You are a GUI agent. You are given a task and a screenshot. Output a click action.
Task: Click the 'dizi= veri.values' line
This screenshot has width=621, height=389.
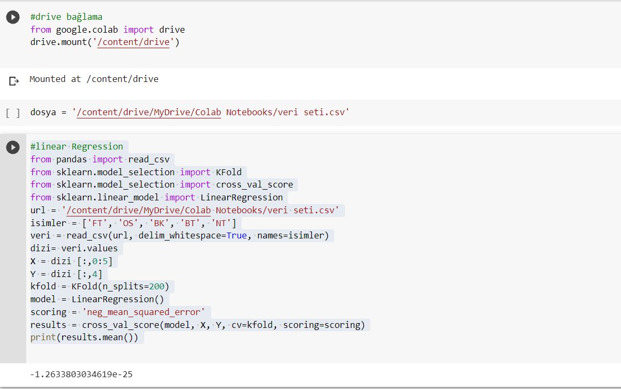click(74, 249)
